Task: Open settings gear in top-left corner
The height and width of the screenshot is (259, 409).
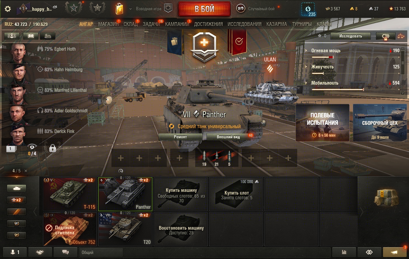Action: click(8, 9)
